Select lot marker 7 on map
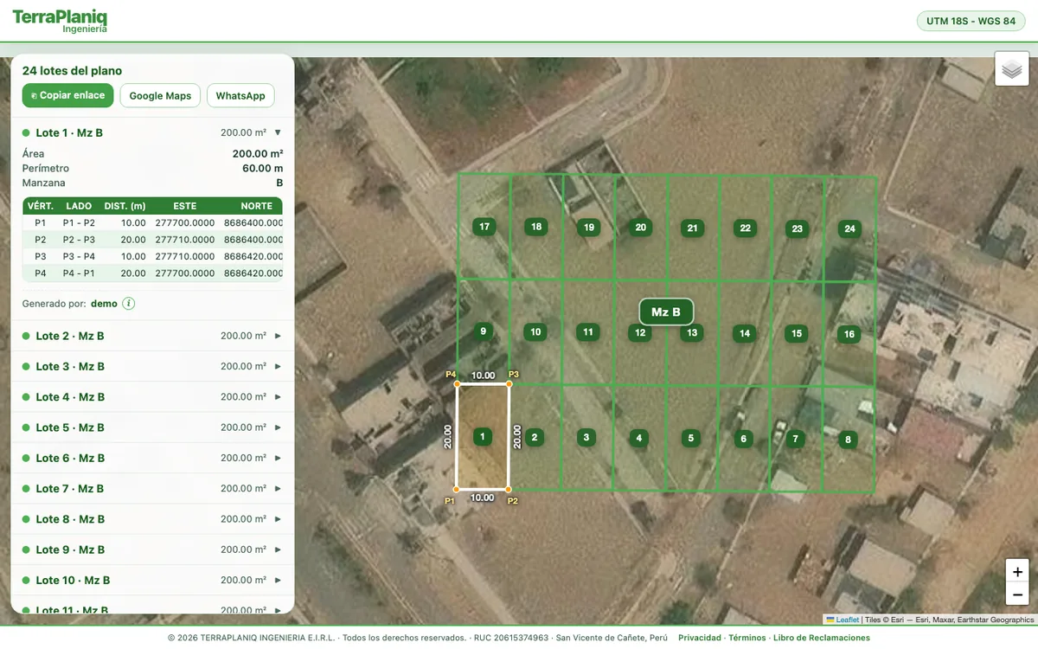Viewport: 1038px width, 649px height. pos(795,439)
